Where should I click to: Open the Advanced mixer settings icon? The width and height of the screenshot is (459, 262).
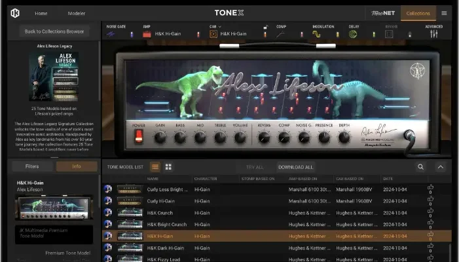coord(433,34)
